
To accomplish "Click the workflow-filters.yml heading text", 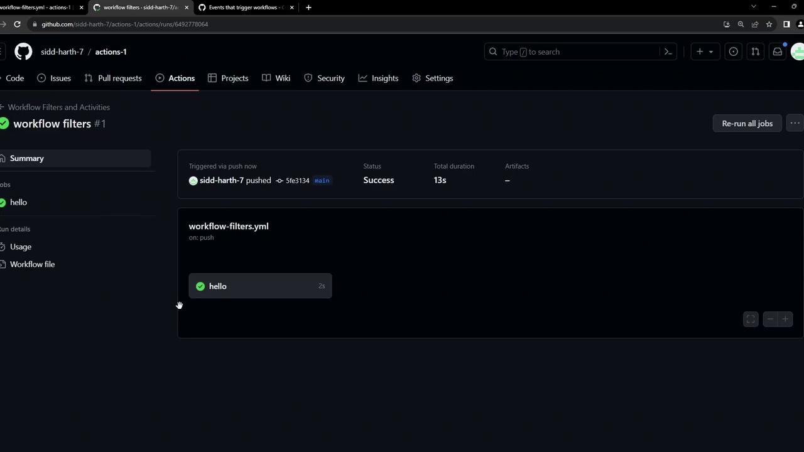I will point(229,226).
